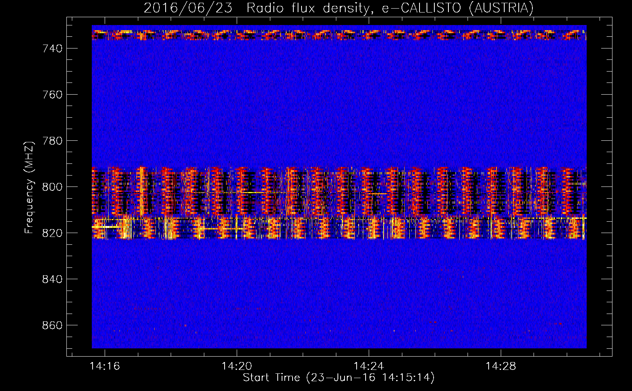This screenshot has width=632, height=391.
Task: Click the 14:16 time tick label
Action: tap(105, 366)
